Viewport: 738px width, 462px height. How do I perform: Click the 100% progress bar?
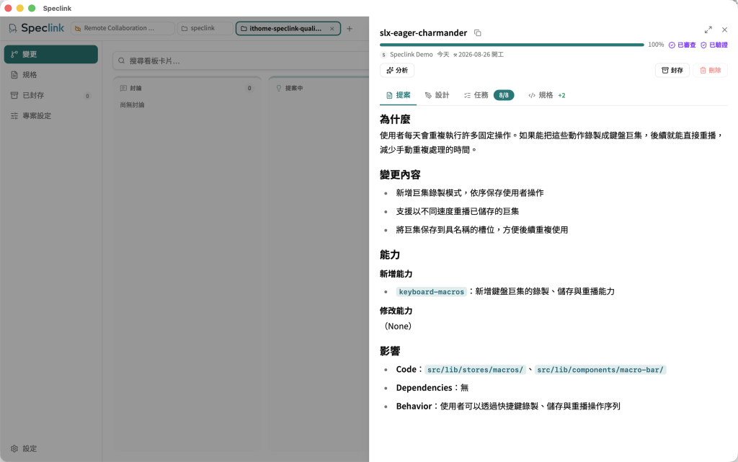(x=512, y=45)
